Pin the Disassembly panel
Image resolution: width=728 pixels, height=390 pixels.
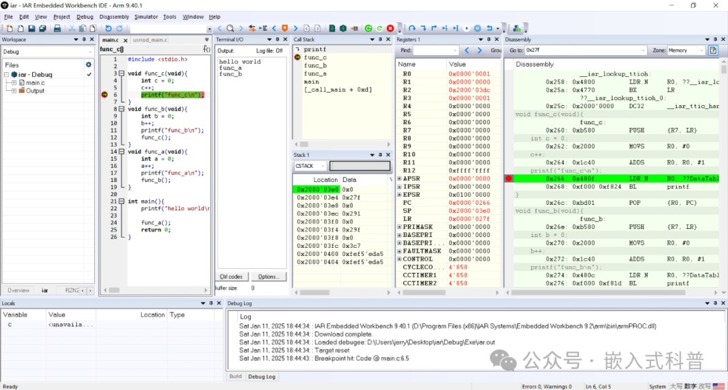pyautogui.click(x=715, y=40)
